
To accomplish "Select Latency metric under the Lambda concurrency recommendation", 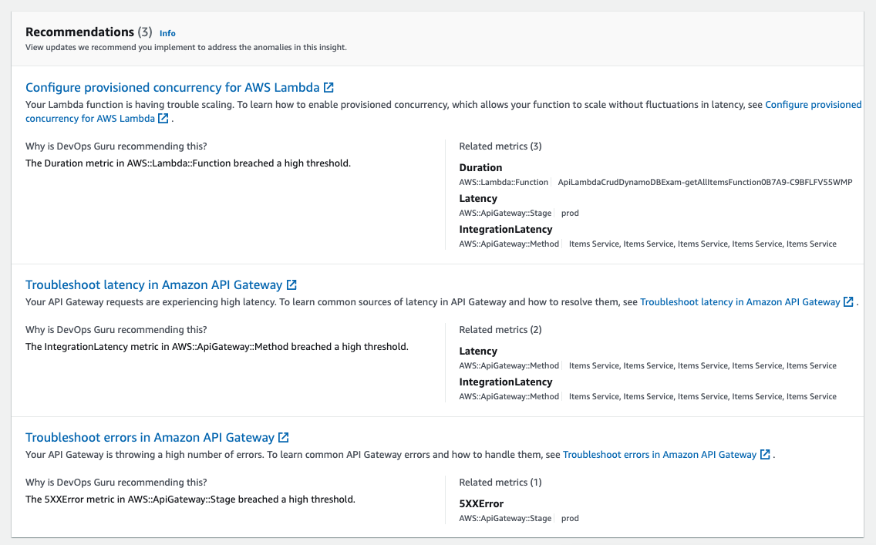I will click(478, 198).
